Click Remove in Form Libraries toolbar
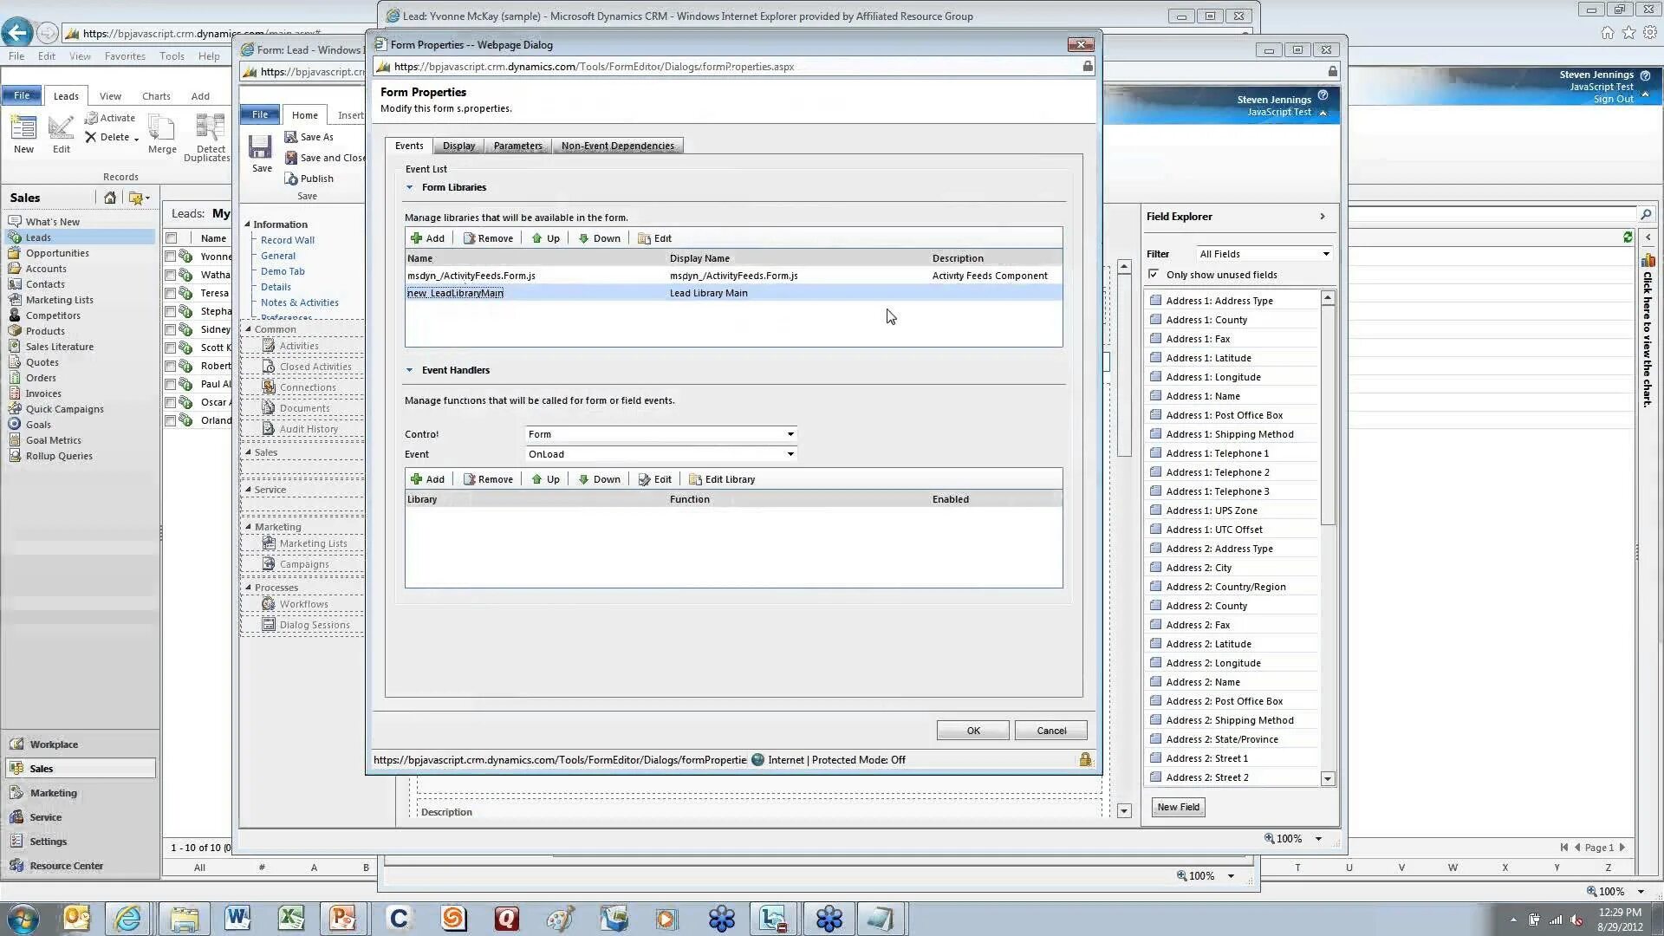This screenshot has height=936, width=1664. coord(488,238)
